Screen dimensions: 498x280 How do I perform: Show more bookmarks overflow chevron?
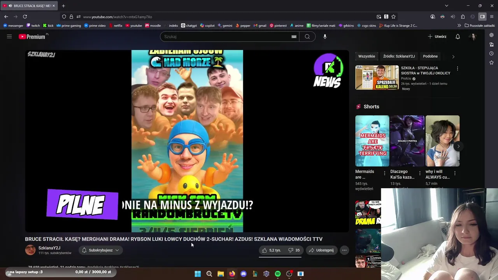[459, 26]
